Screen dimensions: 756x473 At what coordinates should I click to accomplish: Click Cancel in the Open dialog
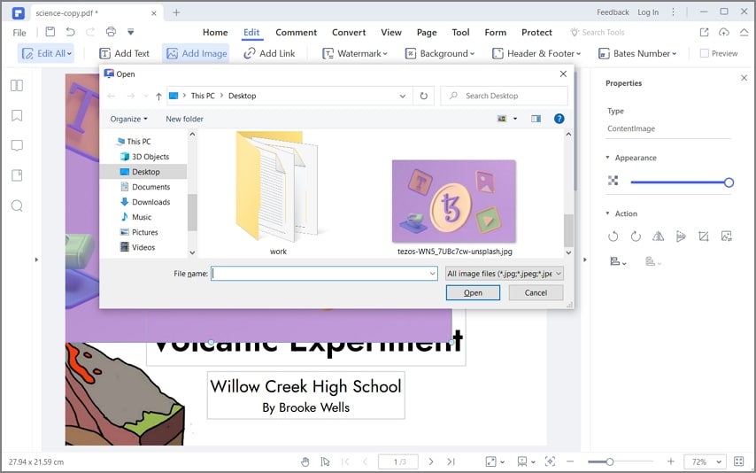[536, 292]
